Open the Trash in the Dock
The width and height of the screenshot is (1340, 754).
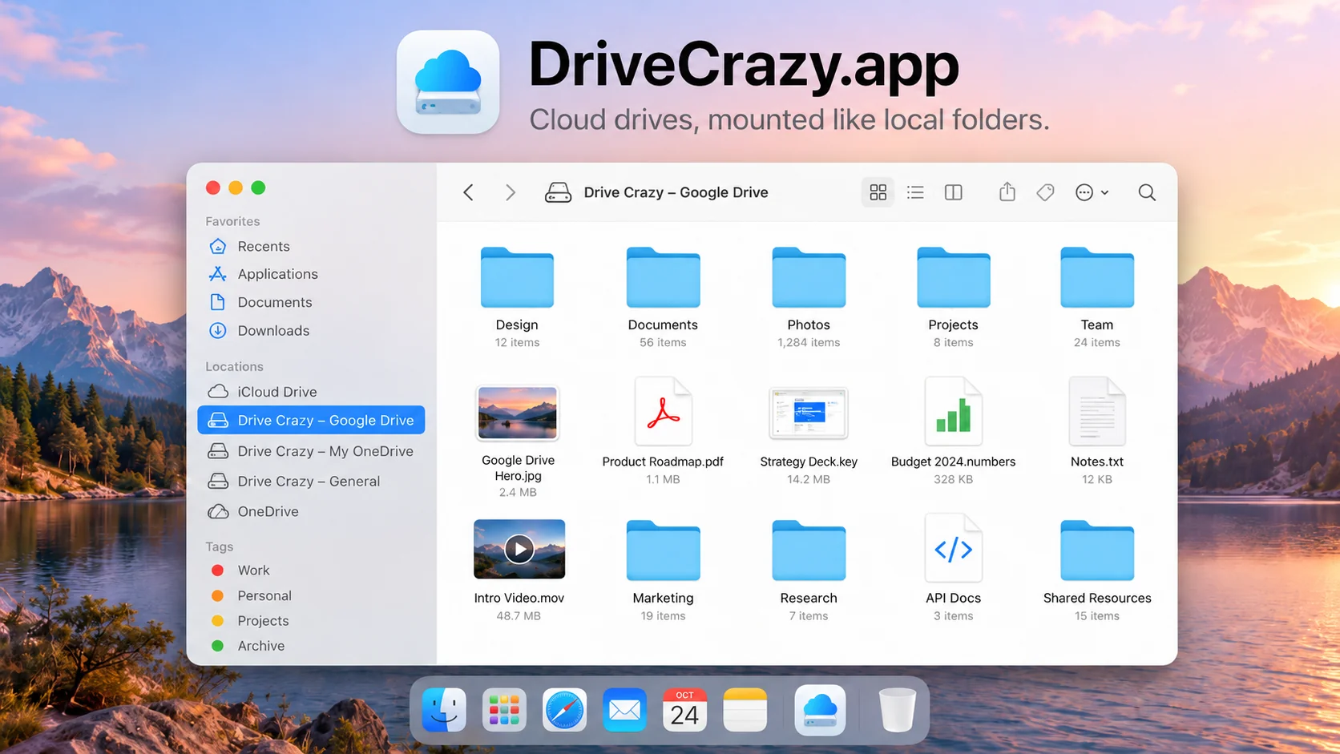[897, 710]
